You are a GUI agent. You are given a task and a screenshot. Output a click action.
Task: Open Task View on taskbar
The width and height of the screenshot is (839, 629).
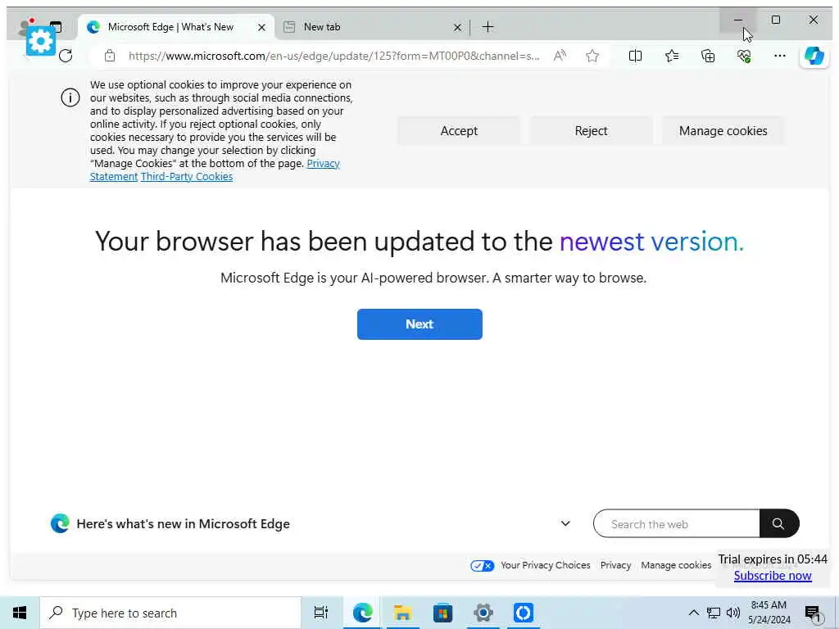pos(321,613)
